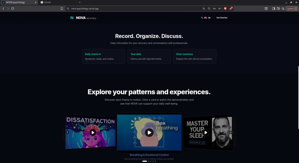
Task: Show next carousel card with right arrow
Action: pyautogui.click(x=231, y=132)
